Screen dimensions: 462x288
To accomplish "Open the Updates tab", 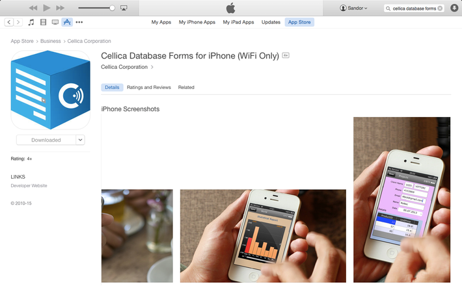I will coord(271,22).
